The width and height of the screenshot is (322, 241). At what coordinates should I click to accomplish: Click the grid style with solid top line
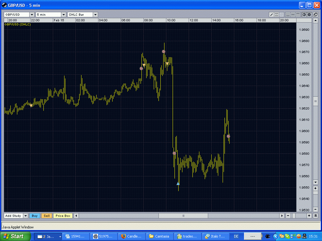pos(298,14)
